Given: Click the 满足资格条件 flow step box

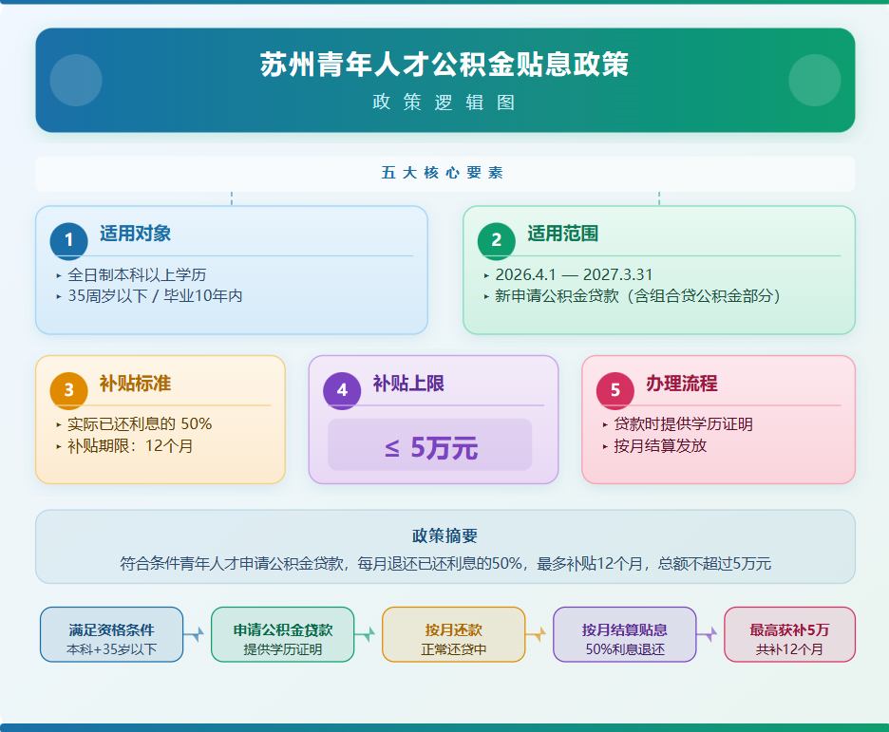Looking at the screenshot, I should [112, 634].
